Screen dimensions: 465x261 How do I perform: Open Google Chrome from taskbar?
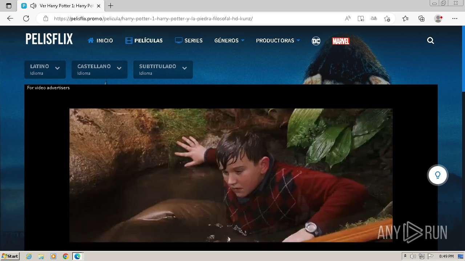coord(65,256)
